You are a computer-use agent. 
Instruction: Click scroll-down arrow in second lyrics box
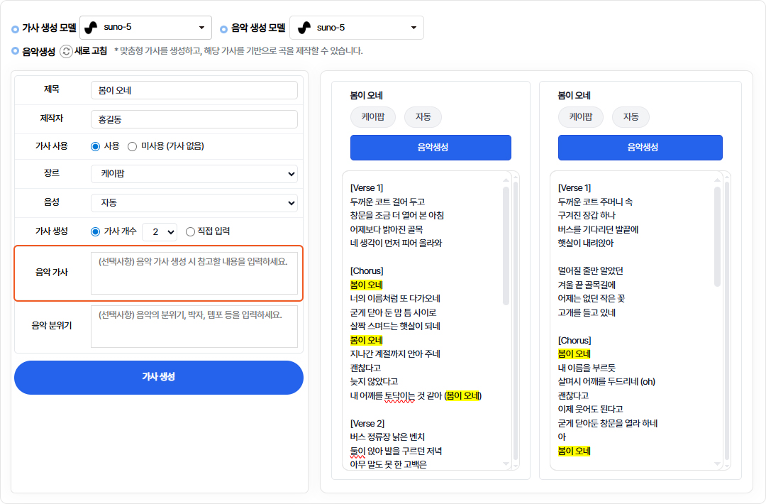click(x=717, y=463)
